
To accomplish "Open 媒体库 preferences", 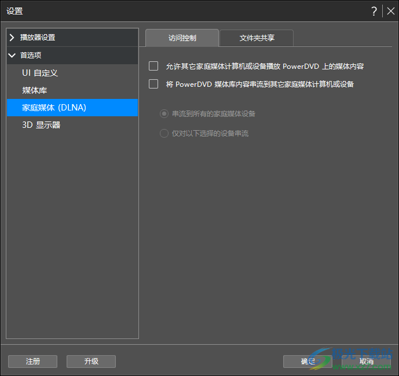I will point(72,90).
